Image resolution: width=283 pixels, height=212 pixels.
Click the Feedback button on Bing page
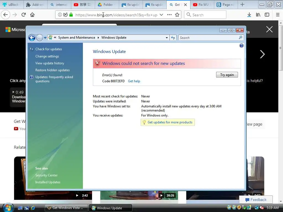(256, 200)
